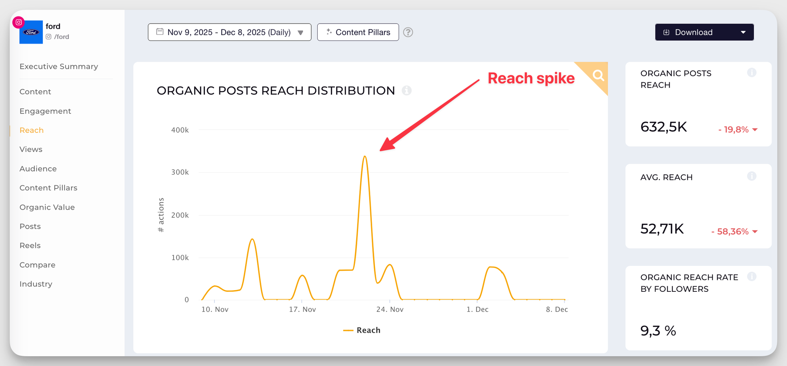
Task: Click the calendar icon in the date selector
Action: (x=160, y=32)
